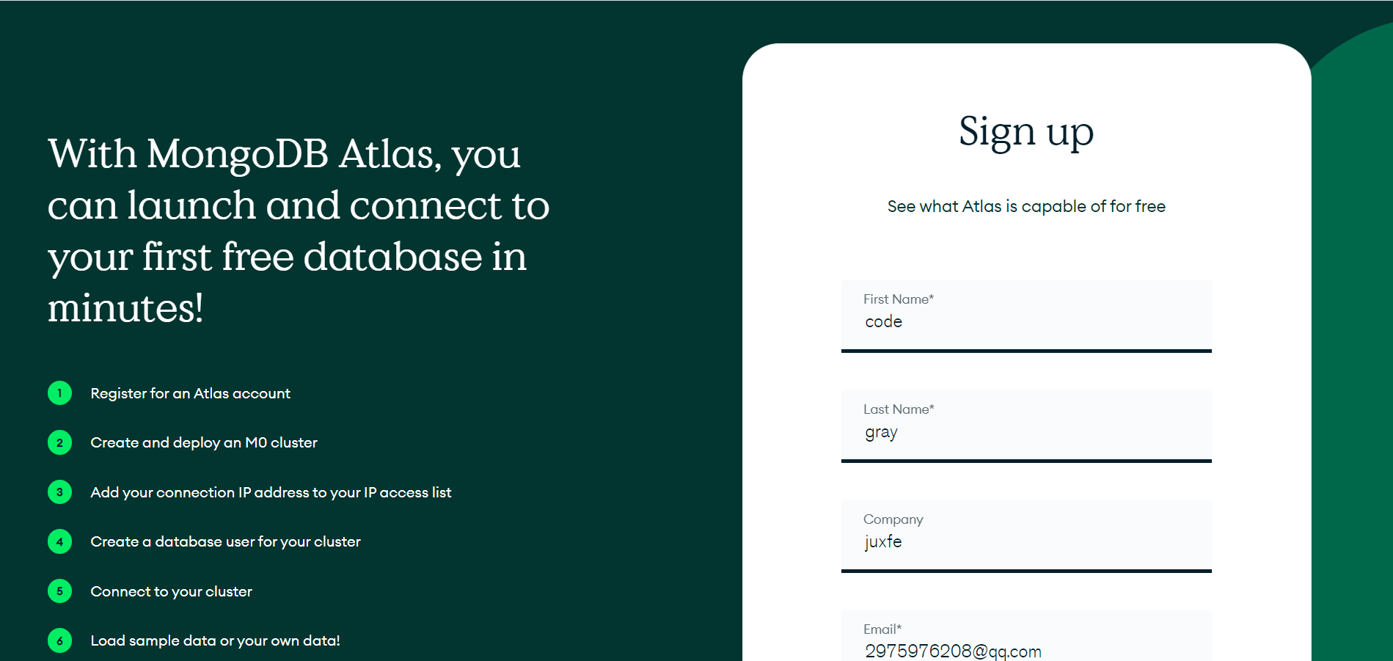
Task: Click the step 2 number badge
Action: click(60, 442)
